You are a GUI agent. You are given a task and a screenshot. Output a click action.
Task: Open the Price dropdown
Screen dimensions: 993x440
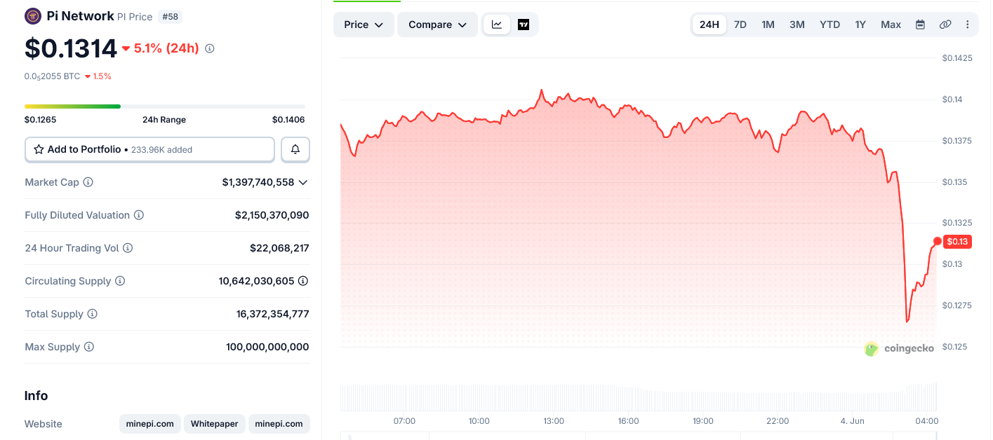pos(364,25)
